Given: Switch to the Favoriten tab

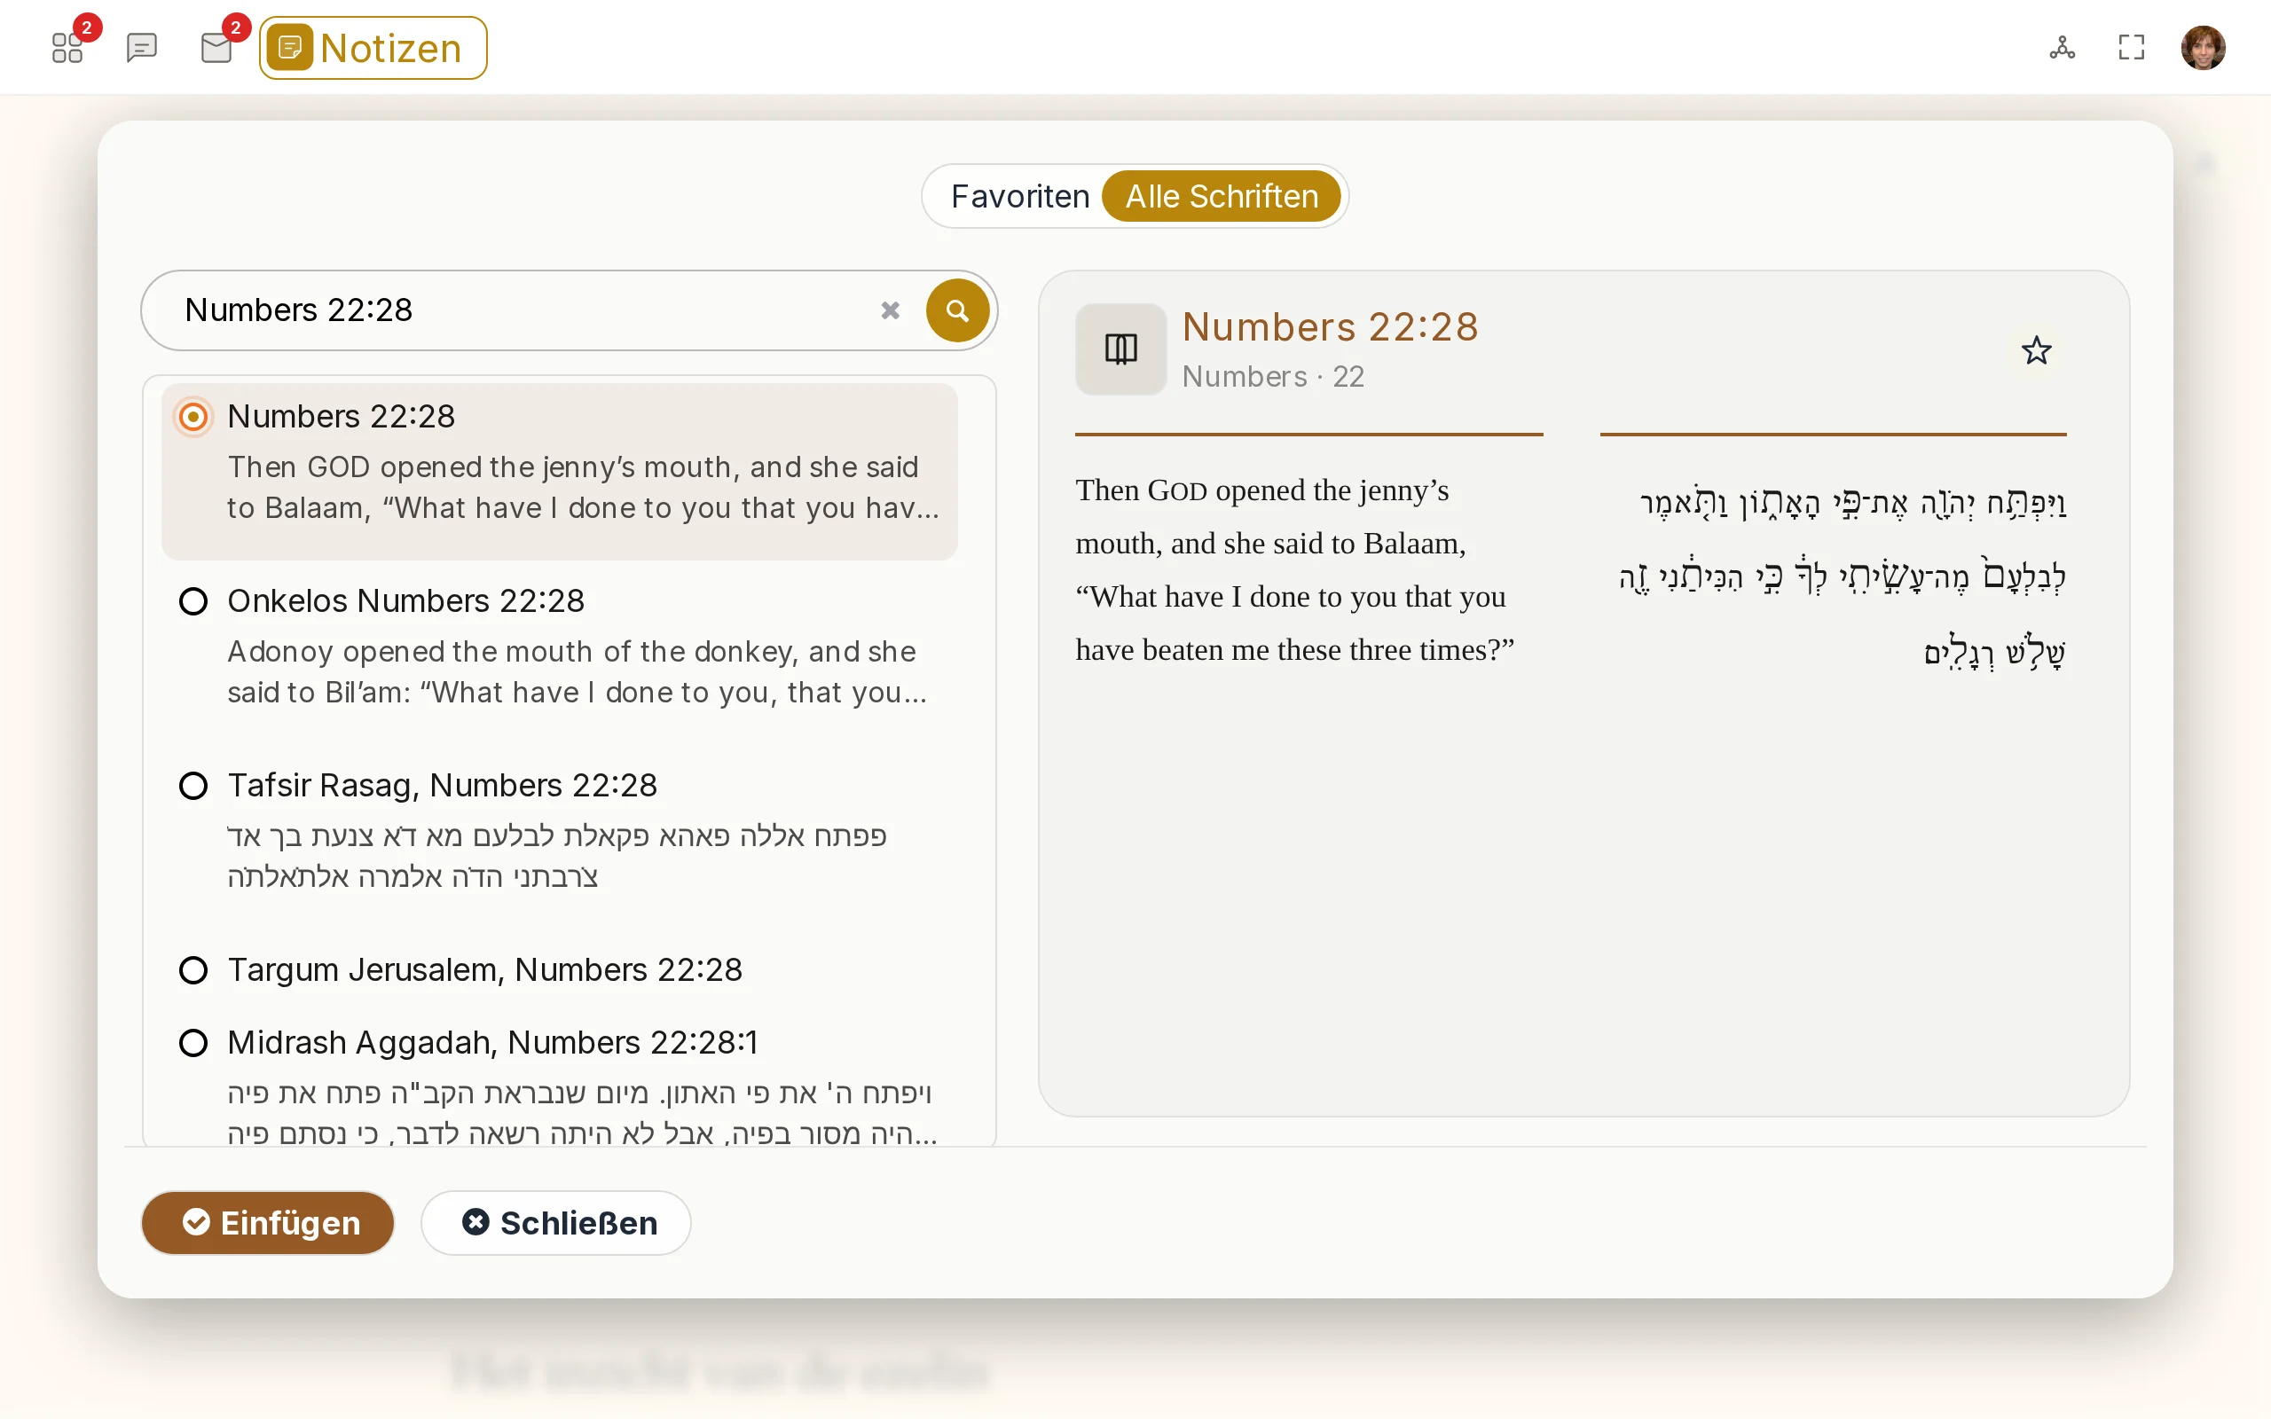Looking at the screenshot, I should [x=1020, y=196].
